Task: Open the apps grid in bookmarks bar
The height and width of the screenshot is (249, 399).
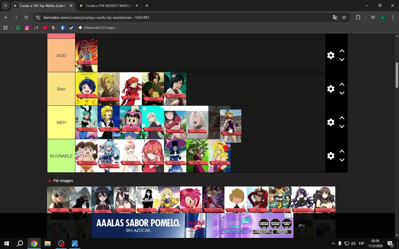Action: 5,28
